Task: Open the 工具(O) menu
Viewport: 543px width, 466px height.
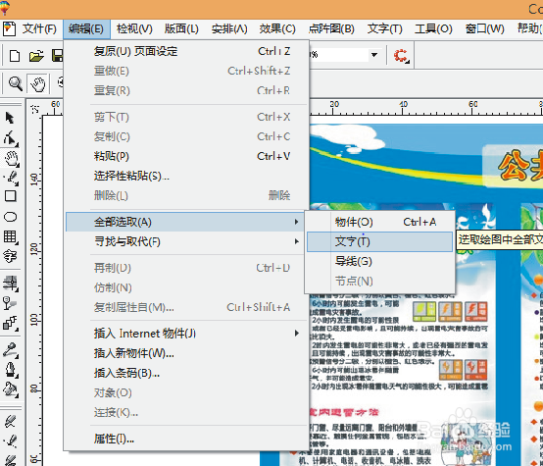Action: tap(433, 28)
